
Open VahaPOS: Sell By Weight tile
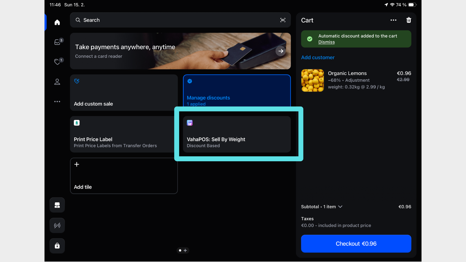(237, 134)
